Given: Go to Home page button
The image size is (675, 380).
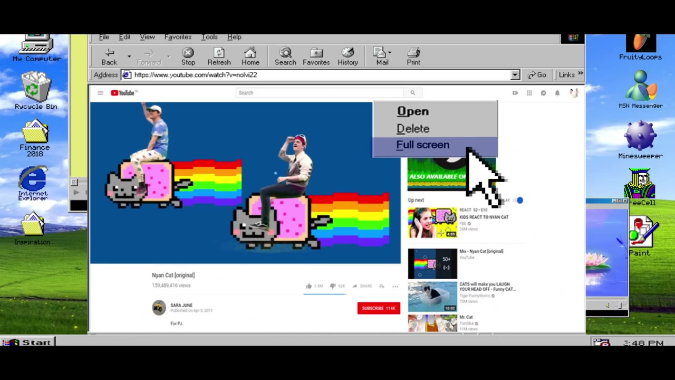Looking at the screenshot, I should [250, 56].
